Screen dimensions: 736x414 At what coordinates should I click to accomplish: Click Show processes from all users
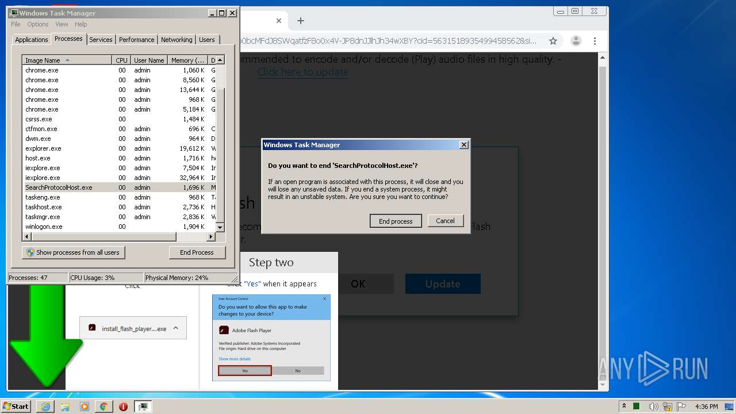coord(73,252)
